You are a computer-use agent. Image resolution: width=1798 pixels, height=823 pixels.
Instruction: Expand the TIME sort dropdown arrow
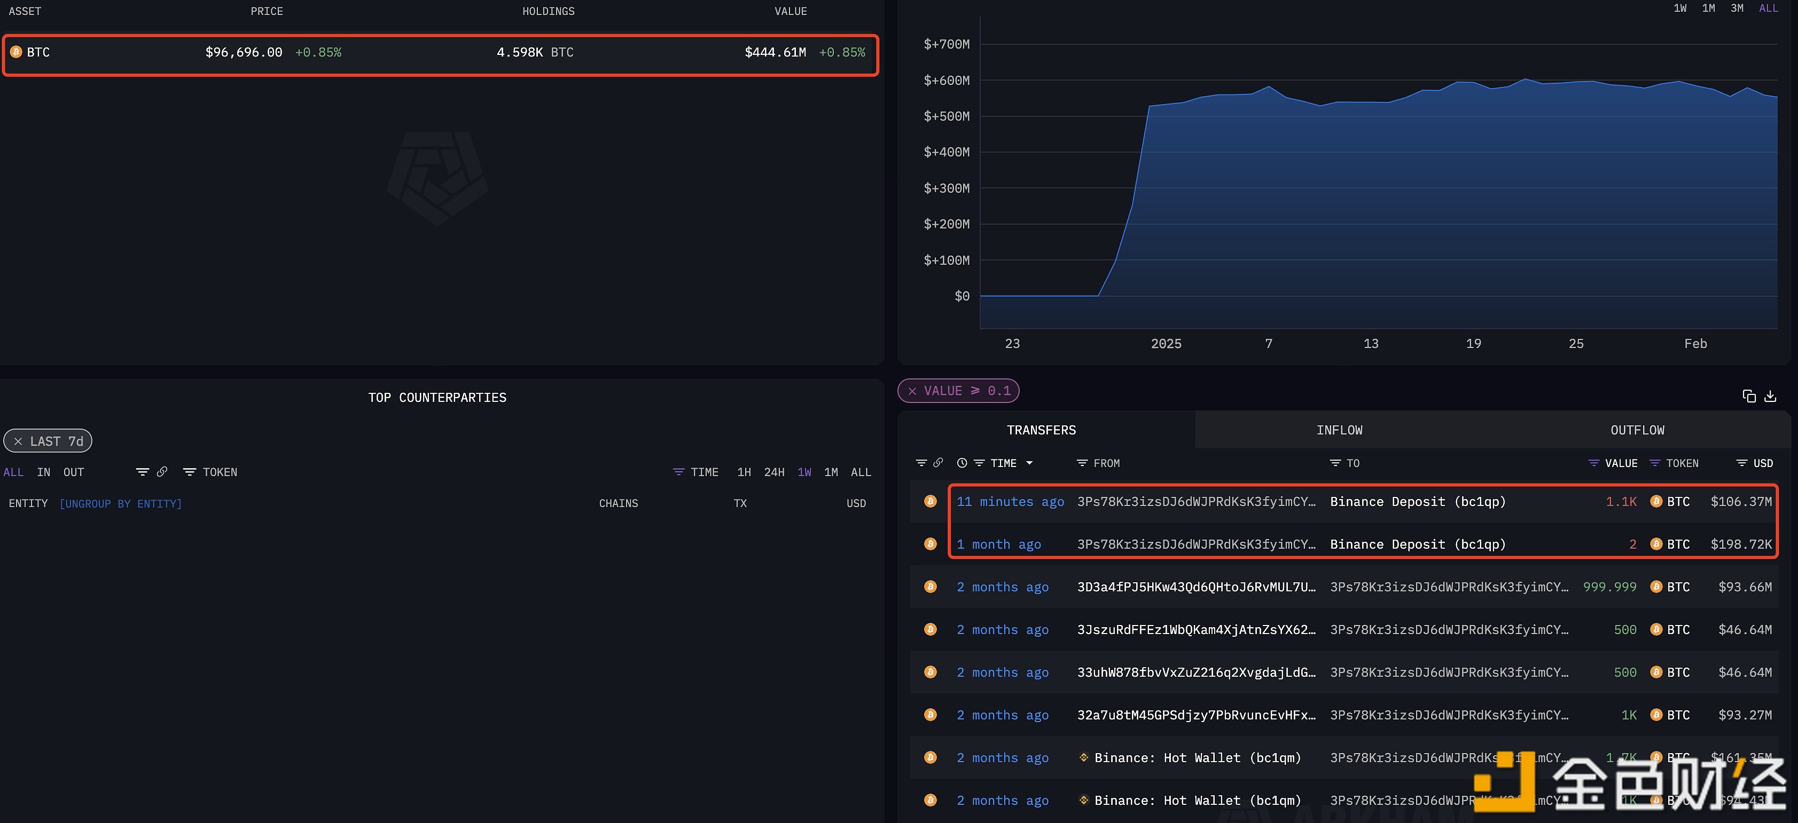pos(1029,463)
